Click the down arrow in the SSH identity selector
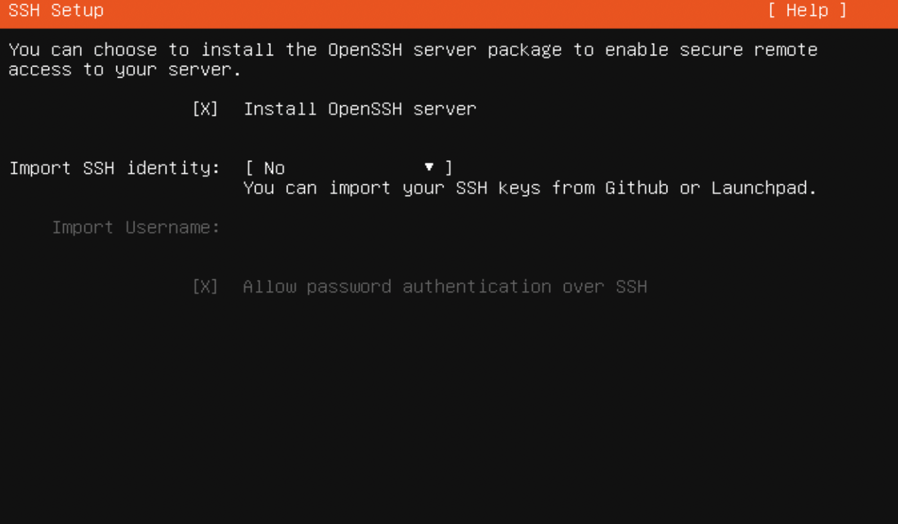Image resolution: width=898 pixels, height=524 pixels. (x=429, y=167)
